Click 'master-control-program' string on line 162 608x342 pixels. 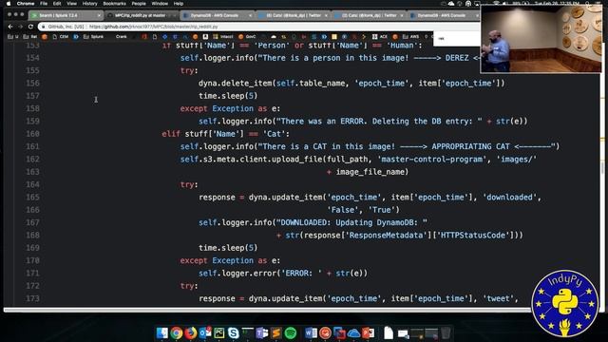431,160
